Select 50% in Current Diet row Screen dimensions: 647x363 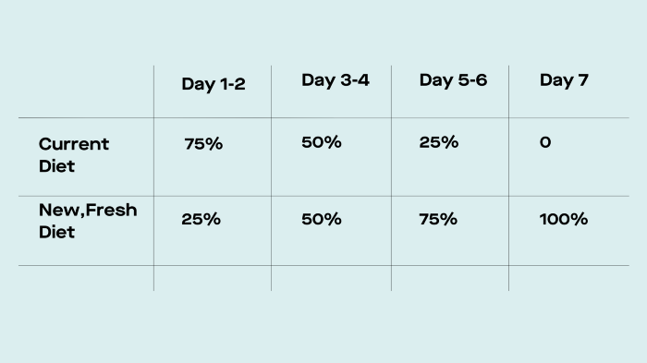322,142
